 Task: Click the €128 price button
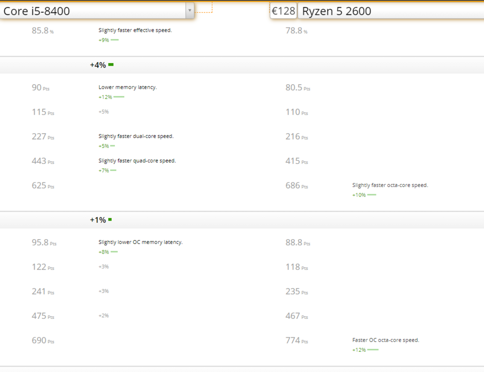[283, 11]
